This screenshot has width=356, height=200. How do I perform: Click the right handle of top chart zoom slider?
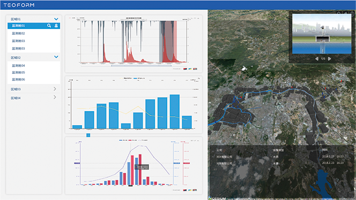coord(171,66)
